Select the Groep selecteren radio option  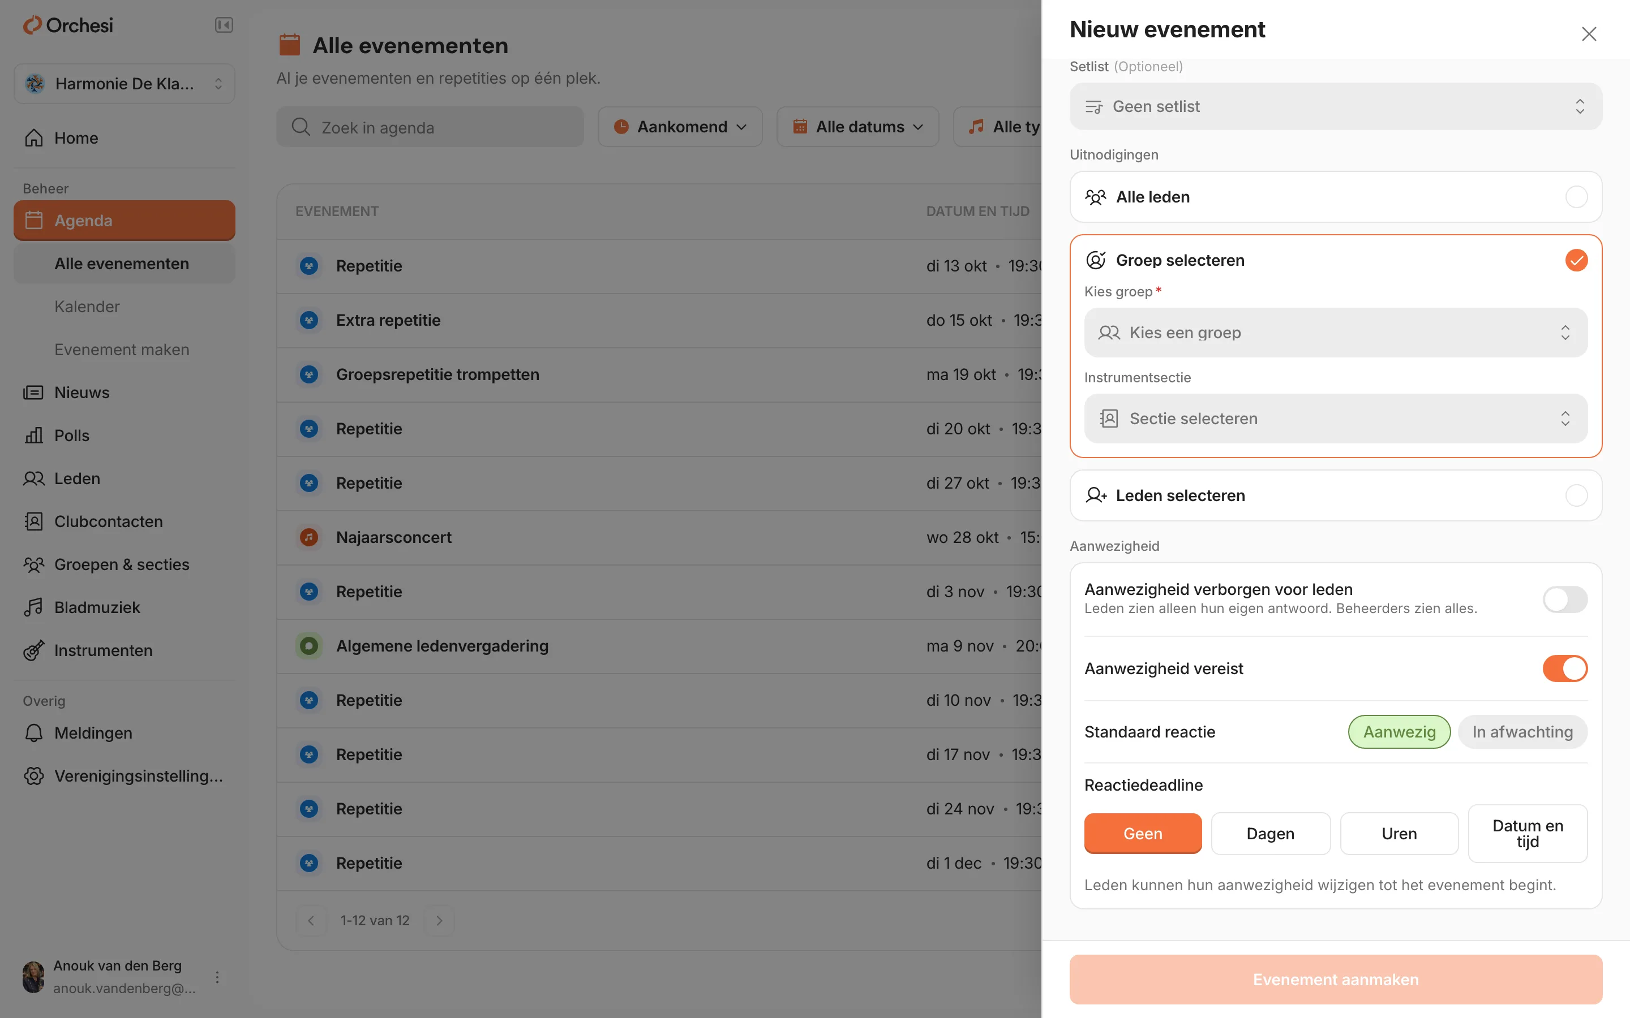[x=1576, y=260]
